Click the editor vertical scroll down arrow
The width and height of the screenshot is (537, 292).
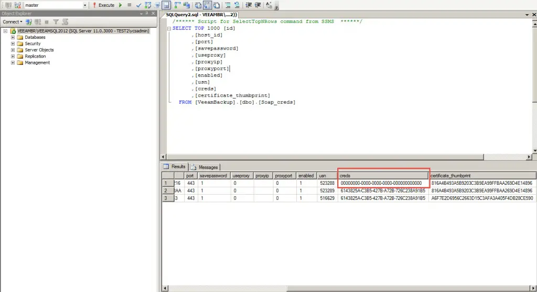click(x=534, y=150)
